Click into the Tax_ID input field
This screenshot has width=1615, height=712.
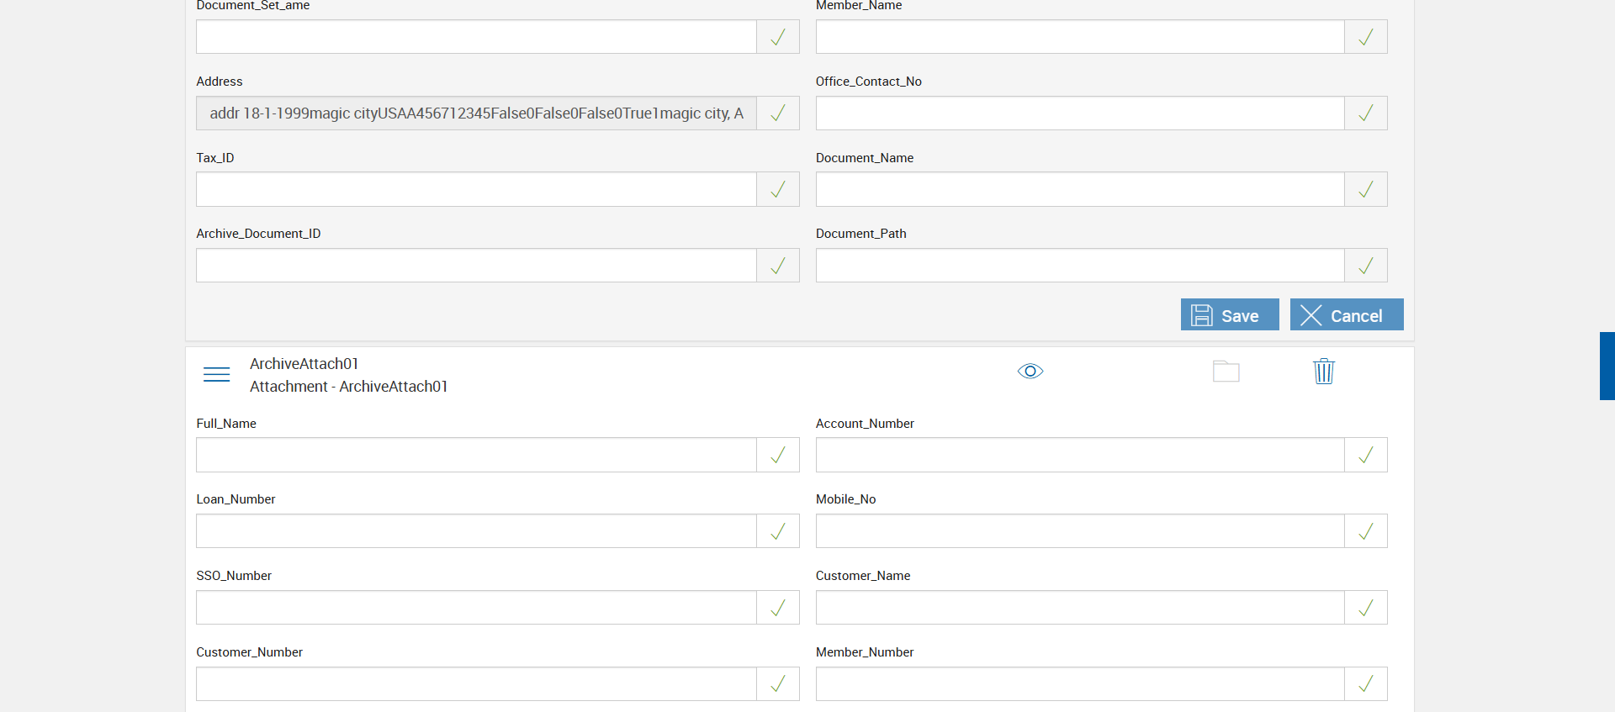click(476, 189)
